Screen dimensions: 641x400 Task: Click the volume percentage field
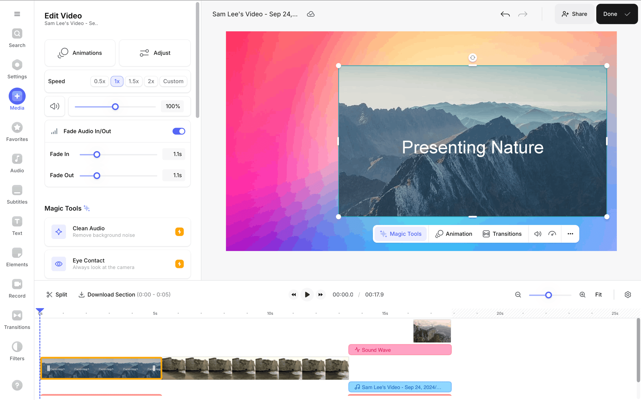pyautogui.click(x=173, y=106)
